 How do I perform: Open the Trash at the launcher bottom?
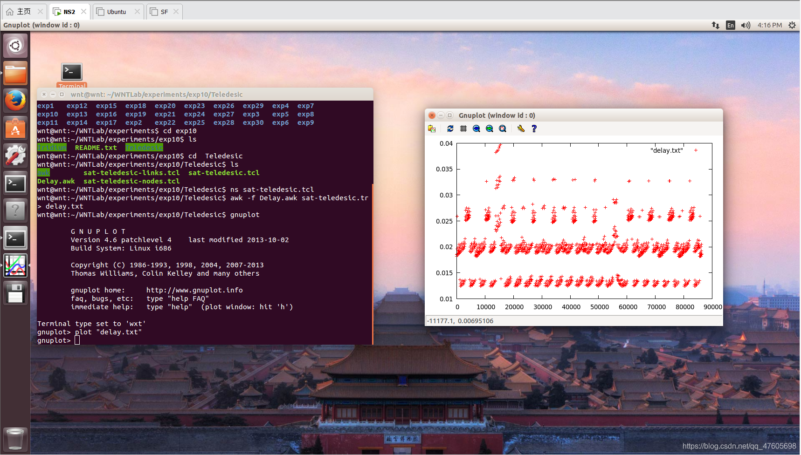point(15,439)
